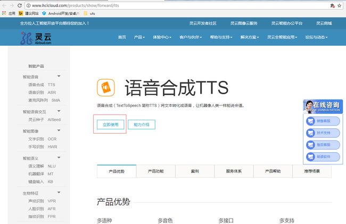Click the 灵云 logo
The height and width of the screenshot is (224, 346).
[x=36, y=38]
